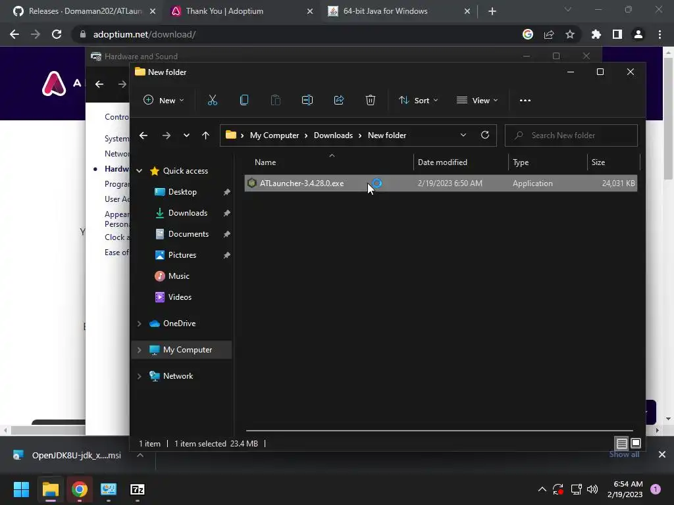Click the Rename icon in Explorer toolbar
The height and width of the screenshot is (505, 674).
(307, 100)
